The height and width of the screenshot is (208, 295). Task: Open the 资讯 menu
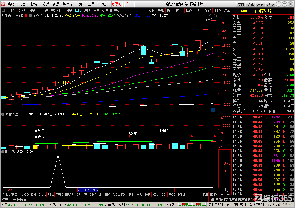tap(80, 4)
